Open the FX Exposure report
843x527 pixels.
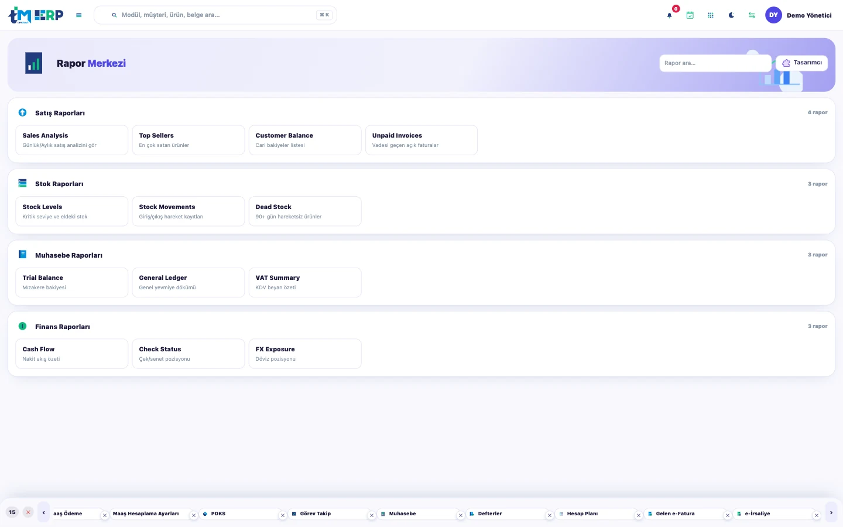[x=304, y=354]
